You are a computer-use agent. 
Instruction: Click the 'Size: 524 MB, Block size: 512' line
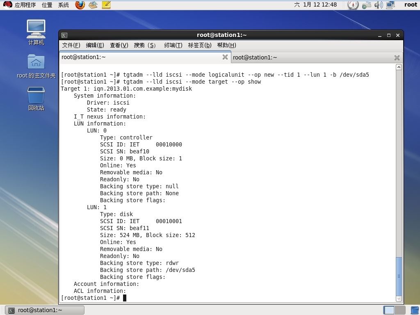click(148, 235)
